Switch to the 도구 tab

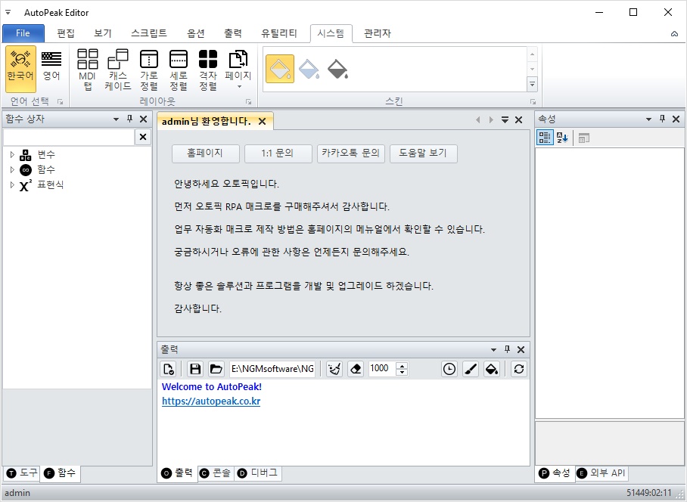point(23,473)
